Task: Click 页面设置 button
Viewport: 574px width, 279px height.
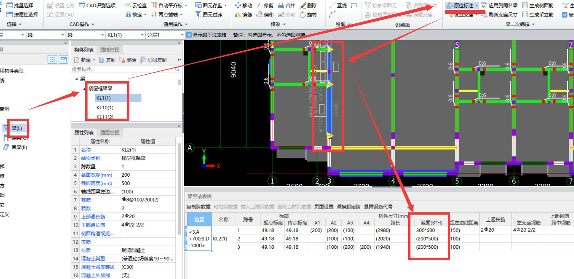Action: click(324, 207)
